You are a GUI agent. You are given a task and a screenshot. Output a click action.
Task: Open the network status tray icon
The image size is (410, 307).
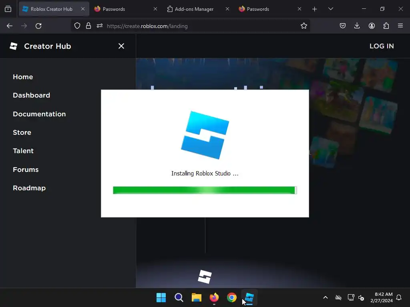click(x=351, y=297)
